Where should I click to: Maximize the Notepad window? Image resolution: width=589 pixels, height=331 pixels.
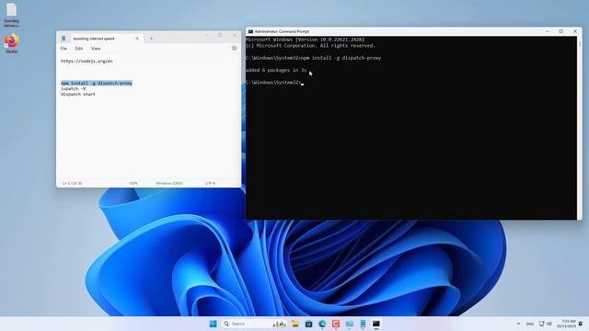coord(220,35)
